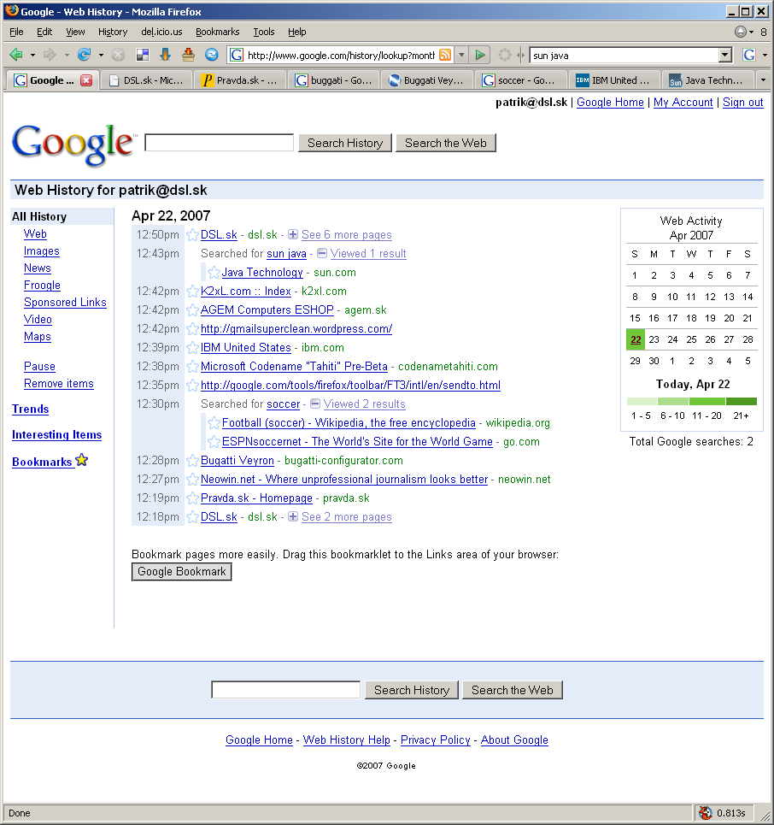Screen dimensions: 774x825
Task: Open the Reload button dropdown arrow
Action: tap(101, 55)
